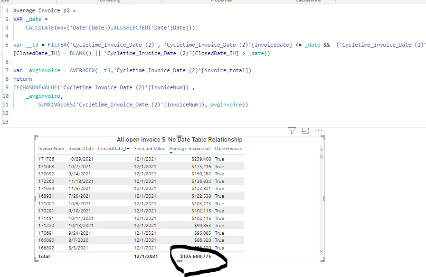Click the scrollbar thumb in table
Screen dimensions: 426x277
322,157
